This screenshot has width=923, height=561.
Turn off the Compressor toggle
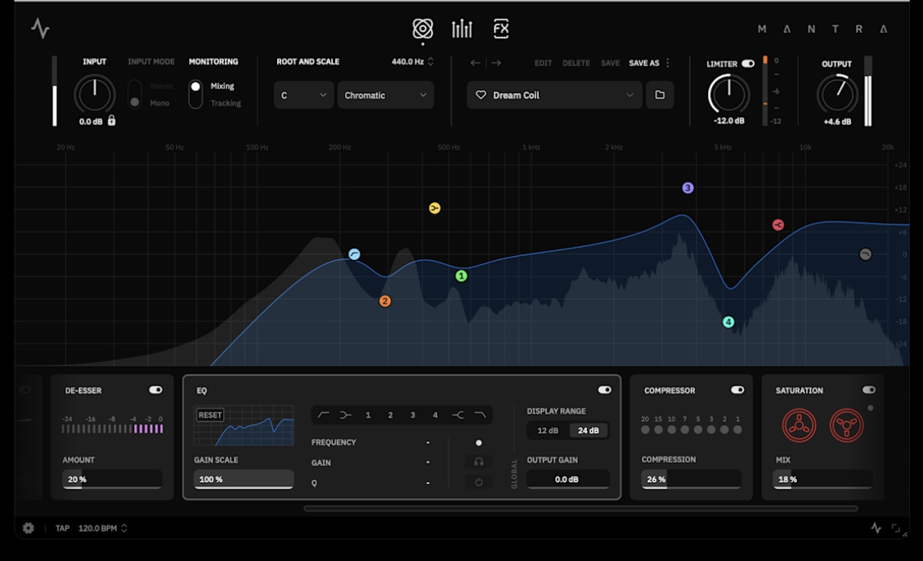click(737, 390)
